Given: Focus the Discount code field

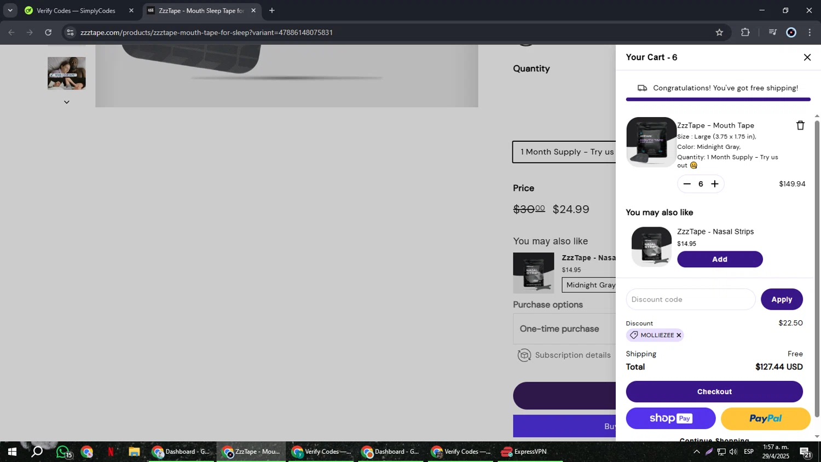Looking at the screenshot, I should point(691,299).
